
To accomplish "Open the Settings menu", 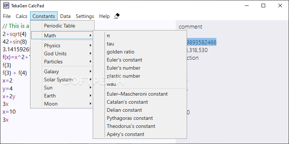I will point(85,16).
